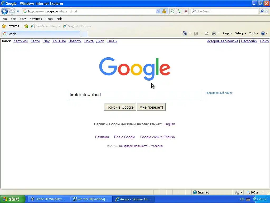Image resolution: width=270 pixels, height=203 pixels.
Task: Open the Page command menu
Action: (227, 33)
